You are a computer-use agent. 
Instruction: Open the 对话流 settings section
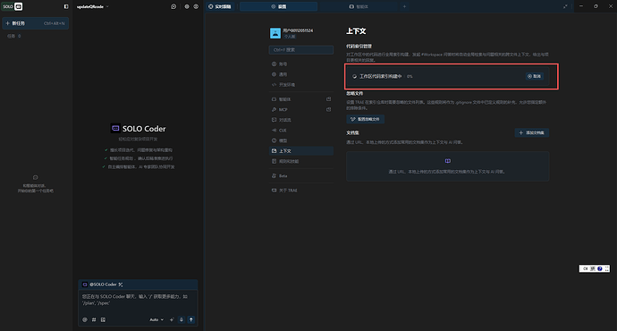point(301,120)
